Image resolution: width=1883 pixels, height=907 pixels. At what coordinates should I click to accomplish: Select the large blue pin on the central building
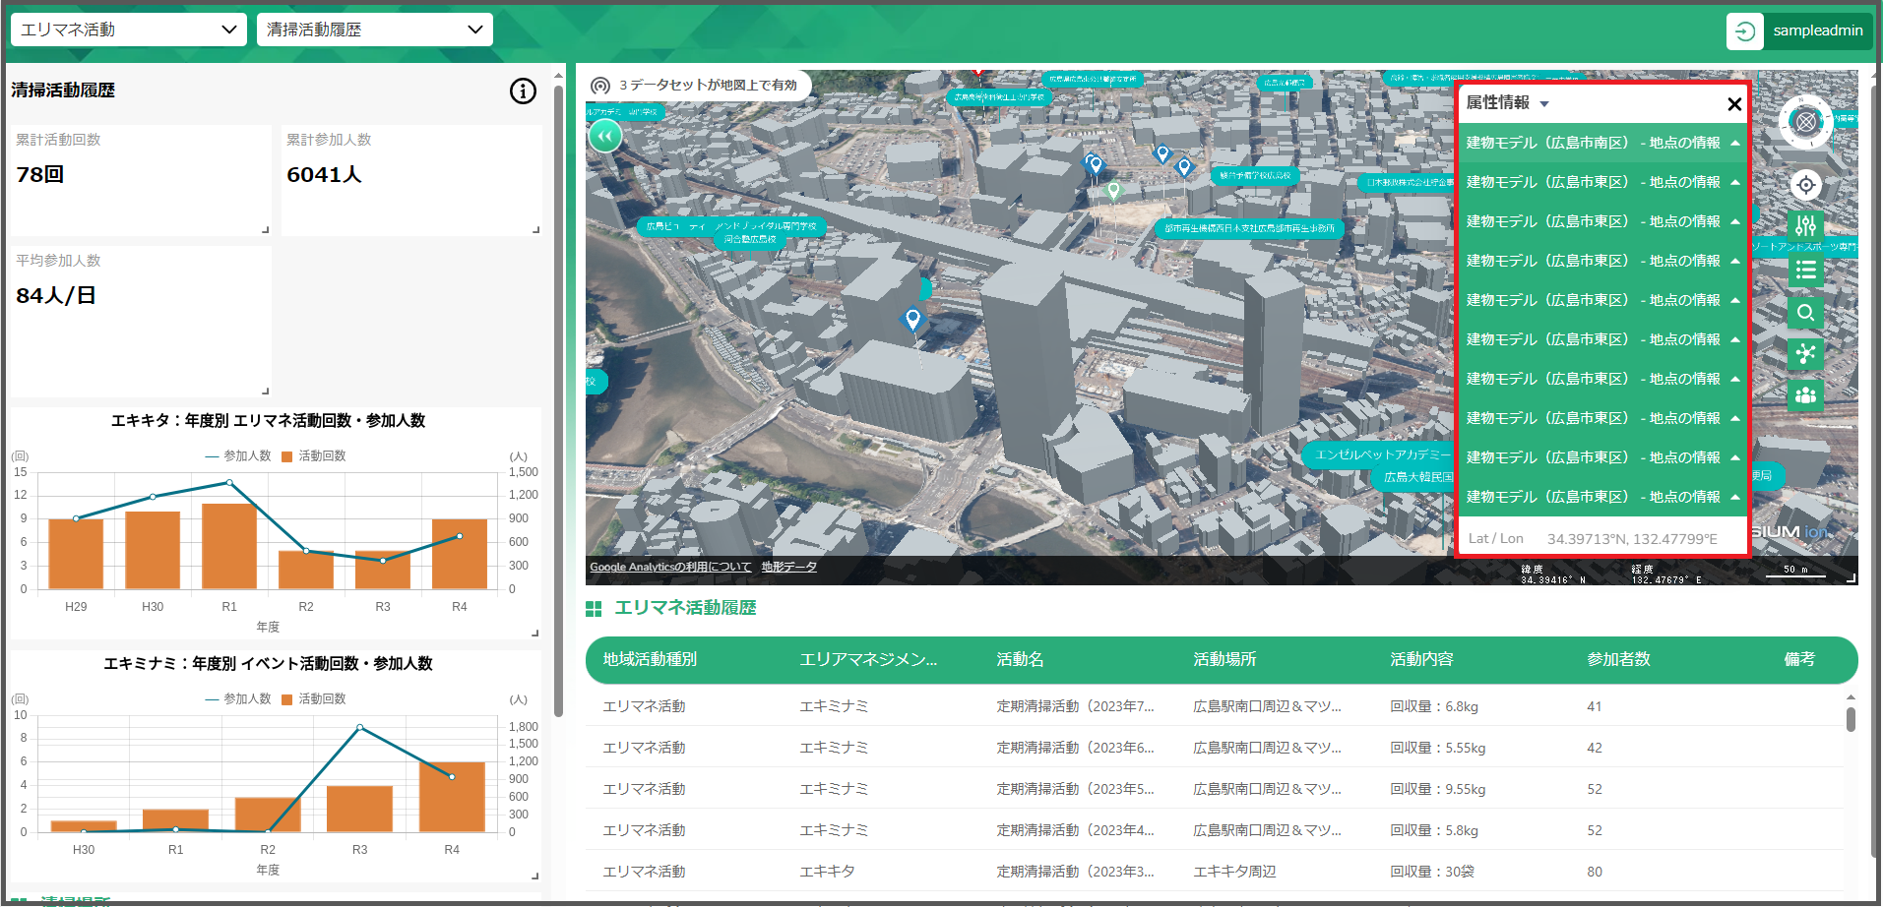pos(912,319)
